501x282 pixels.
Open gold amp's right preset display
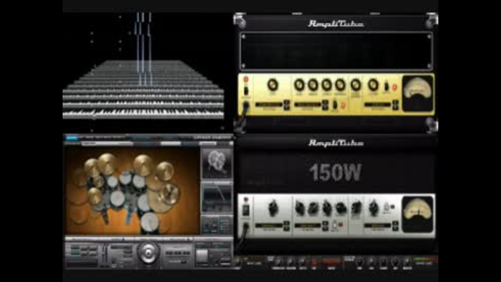[378, 104]
